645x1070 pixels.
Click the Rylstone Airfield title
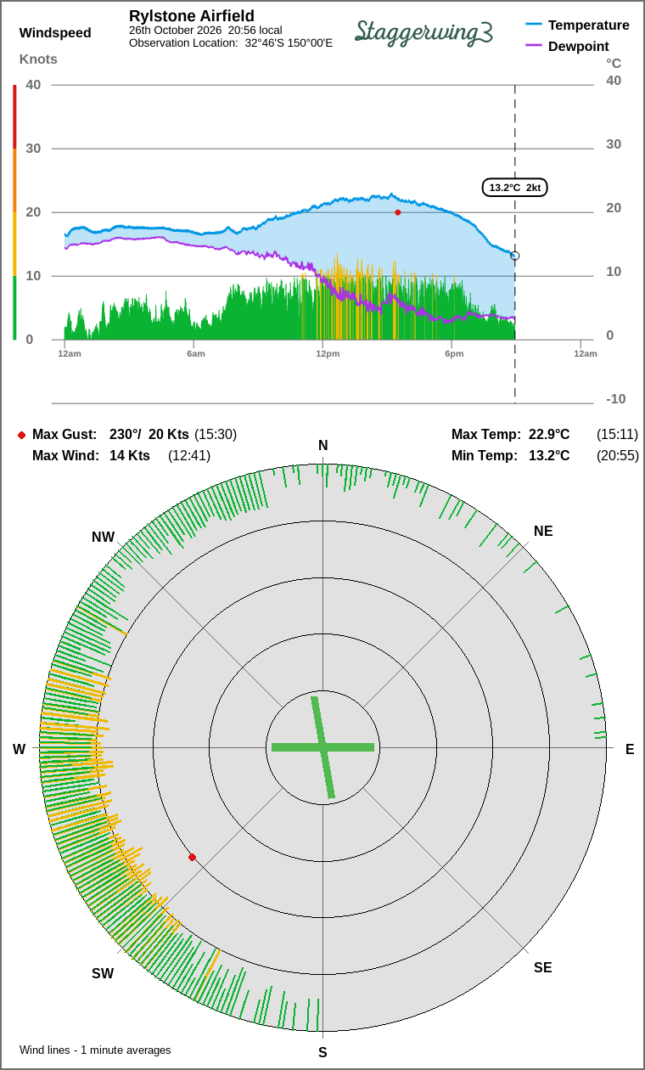[192, 16]
